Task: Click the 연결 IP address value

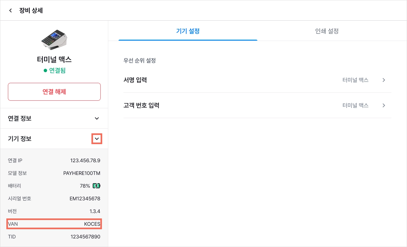Action: [85, 160]
